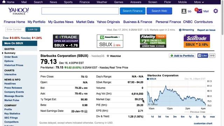
Task: Click the Look Up button
Action: pos(33,29)
